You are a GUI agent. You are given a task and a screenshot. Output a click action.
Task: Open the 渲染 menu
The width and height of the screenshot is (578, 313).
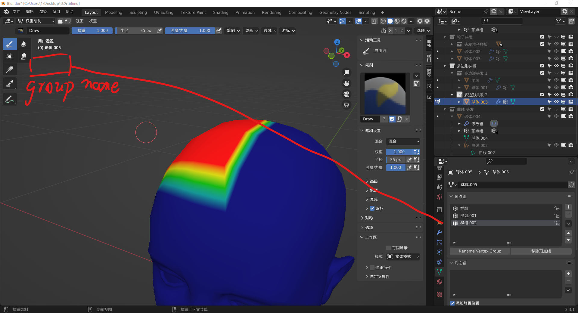pos(43,12)
